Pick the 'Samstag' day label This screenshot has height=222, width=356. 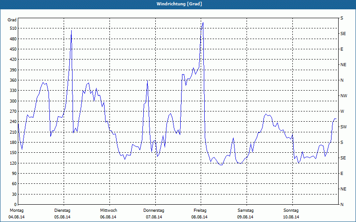[x=246, y=210]
